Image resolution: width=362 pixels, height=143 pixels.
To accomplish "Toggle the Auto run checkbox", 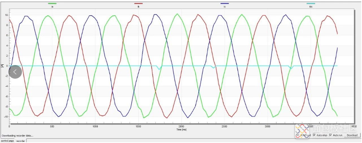I will click(x=330, y=135).
